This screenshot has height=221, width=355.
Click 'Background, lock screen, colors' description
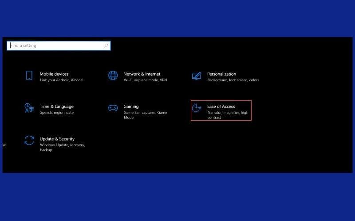point(233,80)
